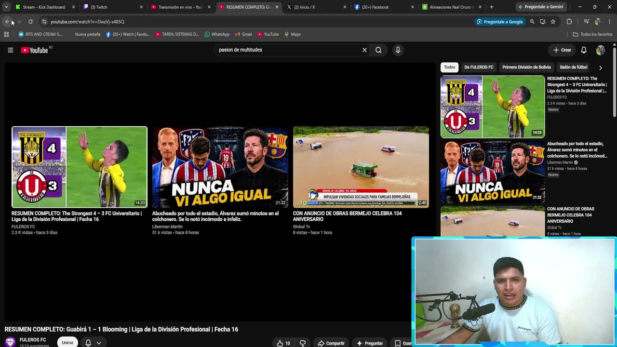
Task: Open TAREA: SISTEMAS bookmark
Action: click(177, 34)
